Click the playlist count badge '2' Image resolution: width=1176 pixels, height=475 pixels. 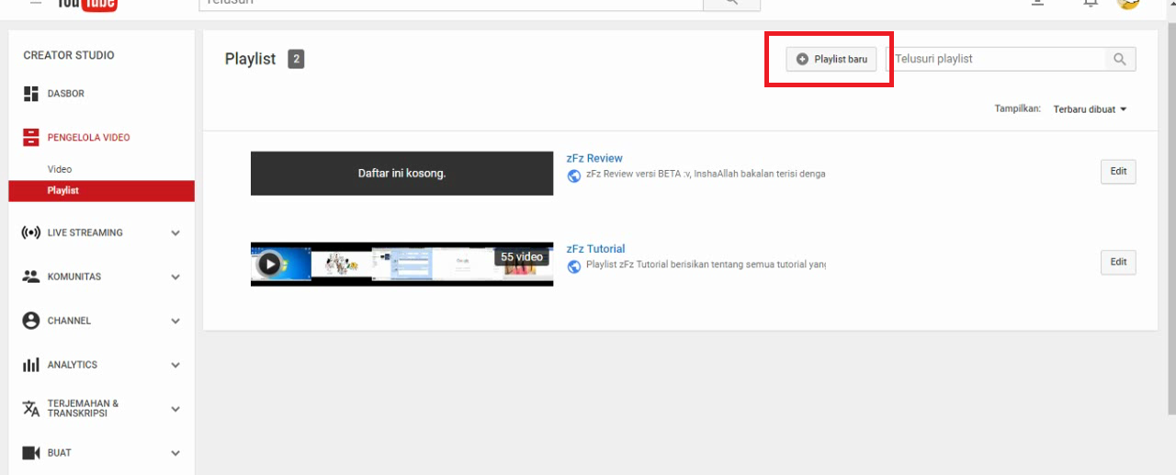click(296, 59)
